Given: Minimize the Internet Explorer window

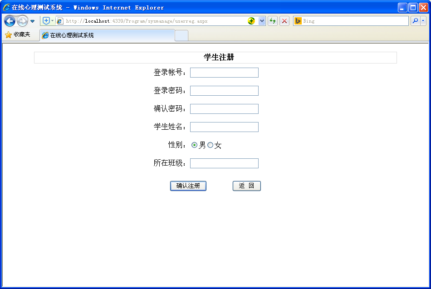Looking at the screenshot, I should click(402, 7).
